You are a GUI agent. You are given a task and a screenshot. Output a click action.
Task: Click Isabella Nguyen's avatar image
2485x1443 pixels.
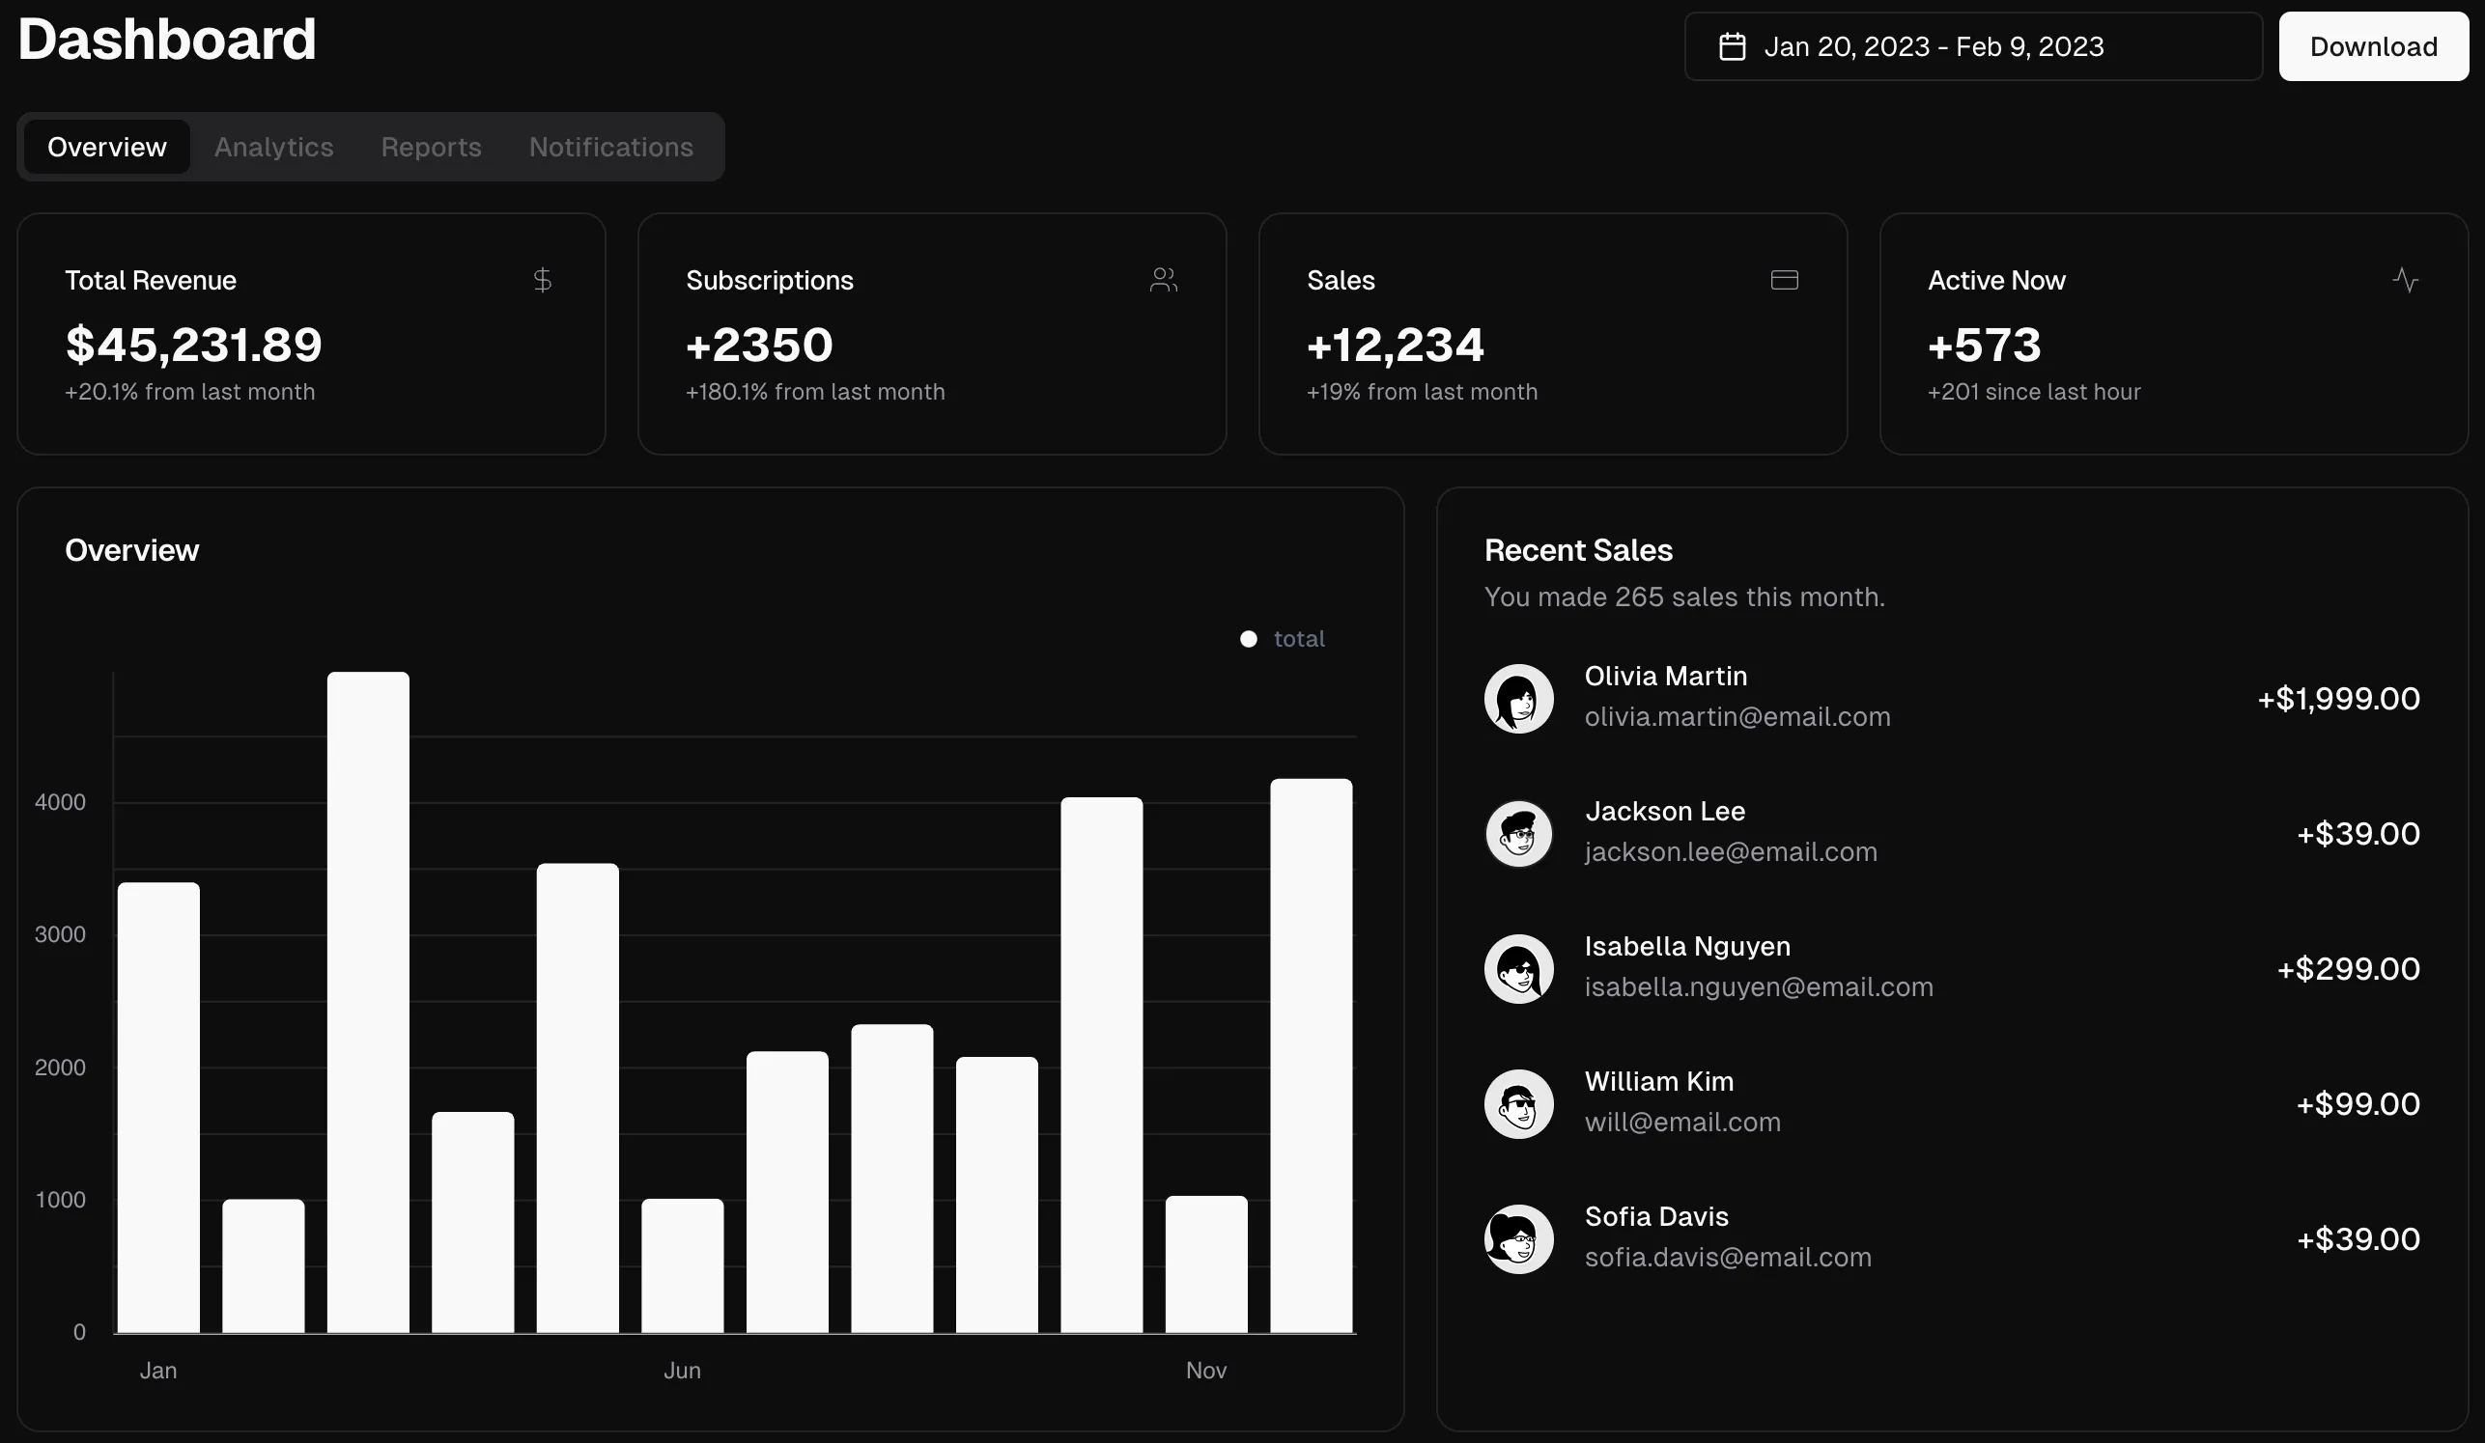[x=1518, y=968]
